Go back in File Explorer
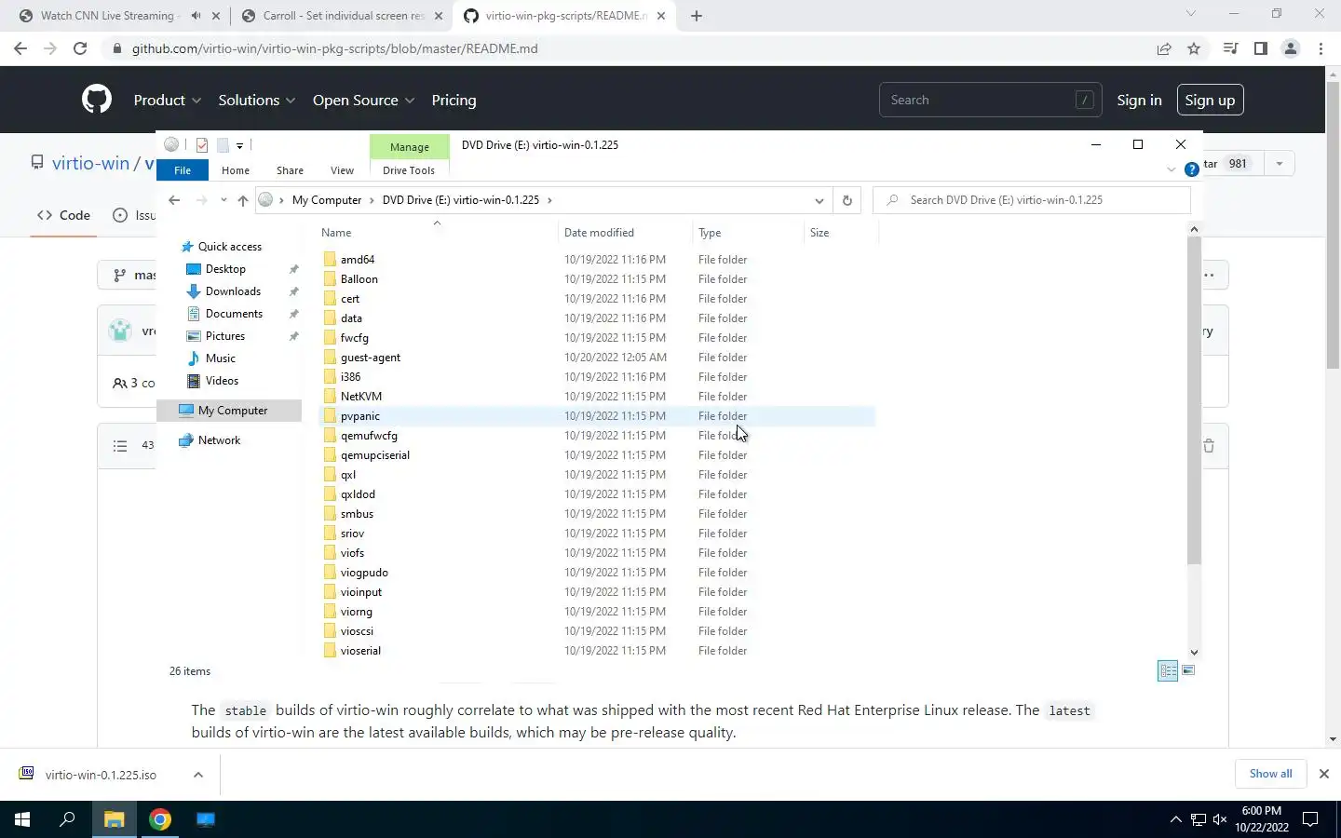Viewport: 1341px width, 838px height. tap(174, 200)
